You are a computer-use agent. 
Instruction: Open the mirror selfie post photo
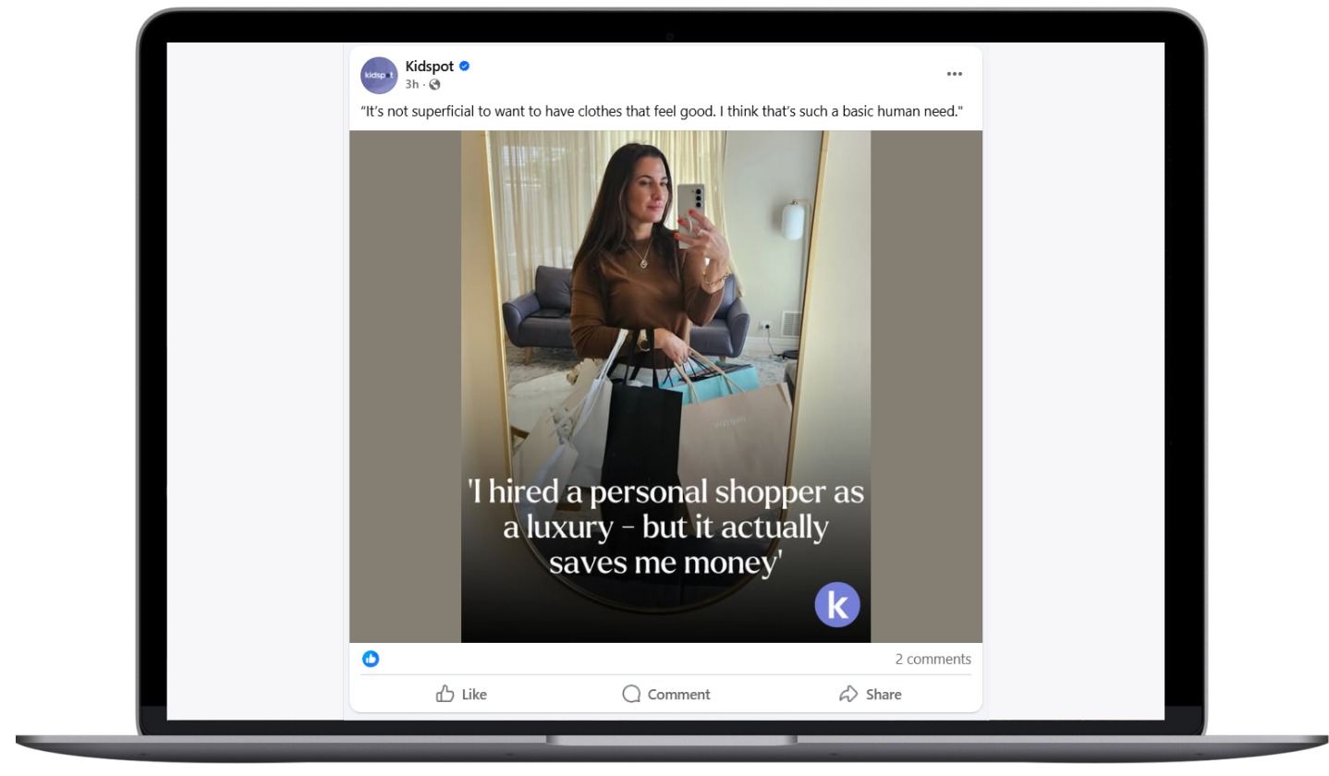665,386
